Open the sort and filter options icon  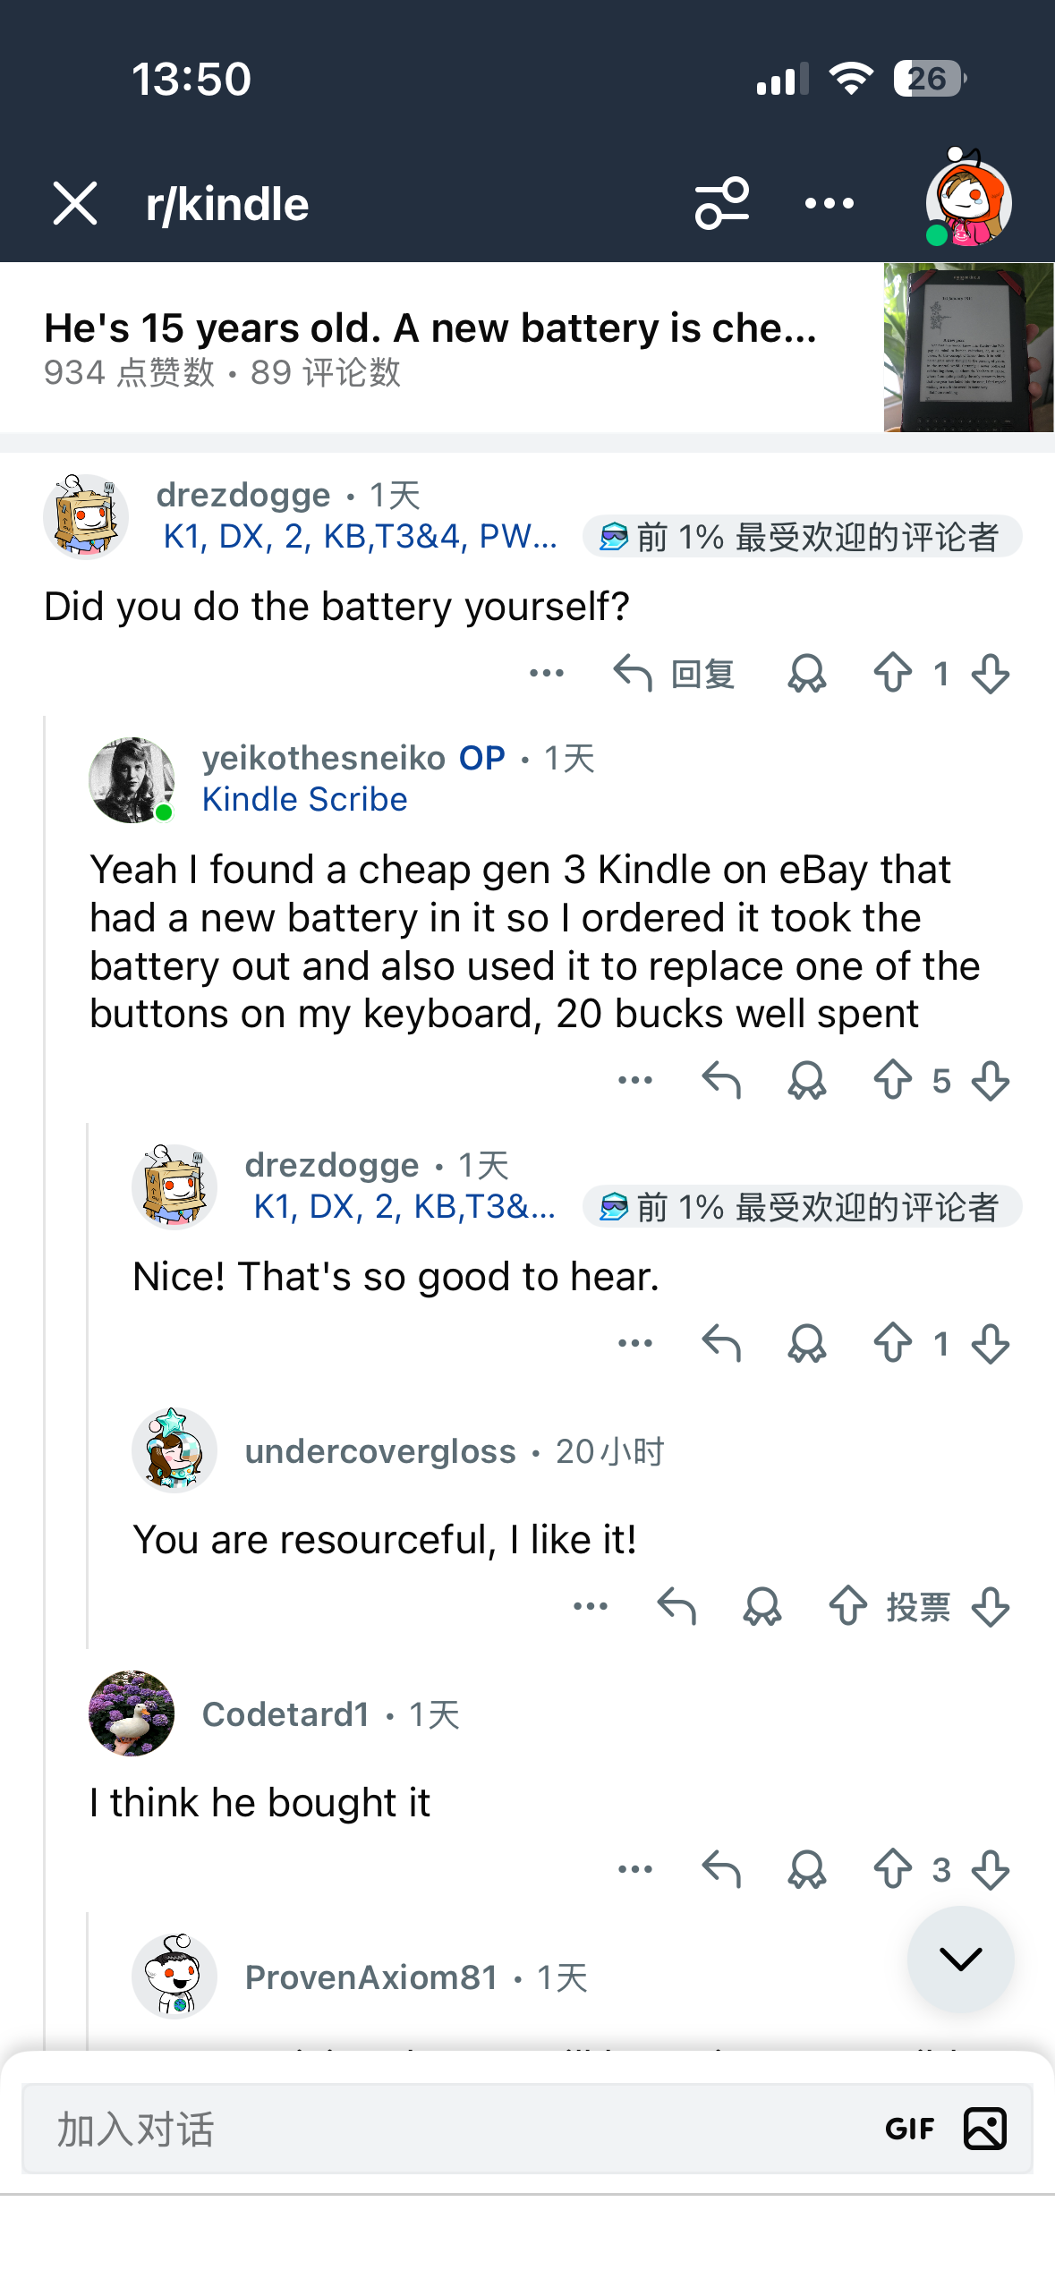721,204
